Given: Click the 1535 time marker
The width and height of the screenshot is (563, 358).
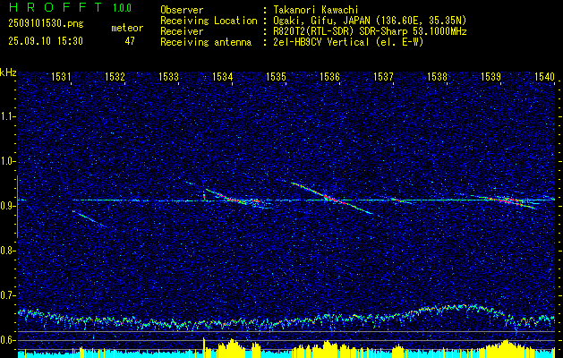Looking at the screenshot, I should point(276,76).
